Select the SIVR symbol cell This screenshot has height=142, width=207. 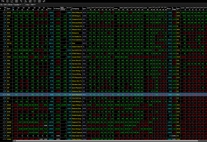pos(10,84)
